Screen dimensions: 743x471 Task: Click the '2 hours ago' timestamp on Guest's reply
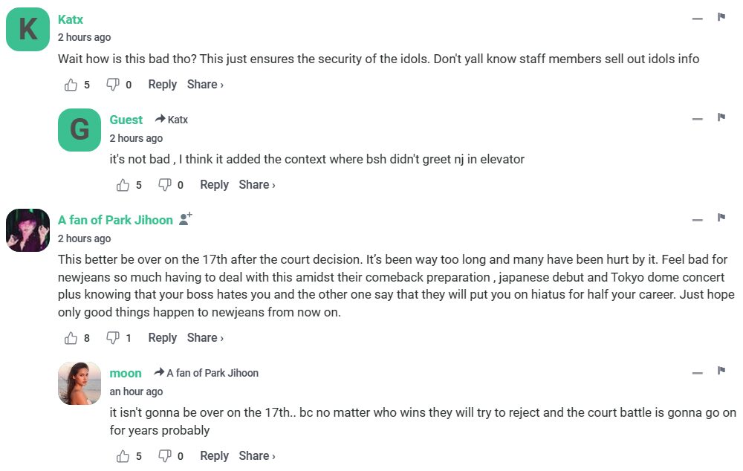pyautogui.click(x=136, y=138)
